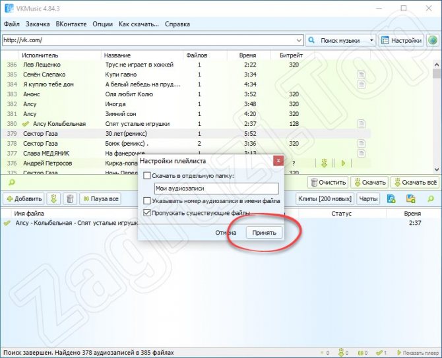442x358 pixels.
Task: Click green magnifier icon right of Чарты
Action: coord(430,199)
